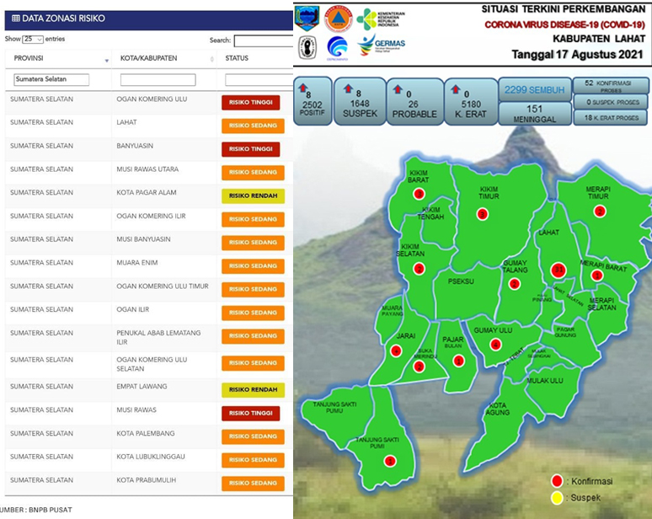652x519 pixels.
Task: Click Risiko Tinggi badge for Ogan Komering Ulu
Action: 250,103
